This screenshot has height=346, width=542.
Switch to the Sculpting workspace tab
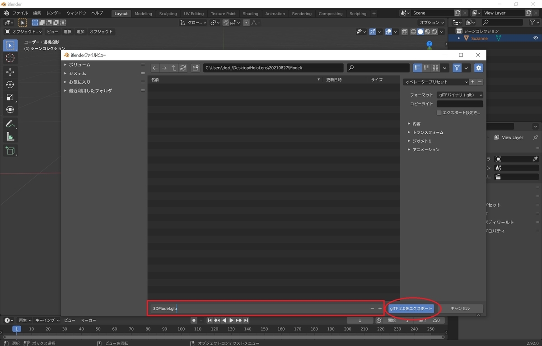click(x=168, y=14)
